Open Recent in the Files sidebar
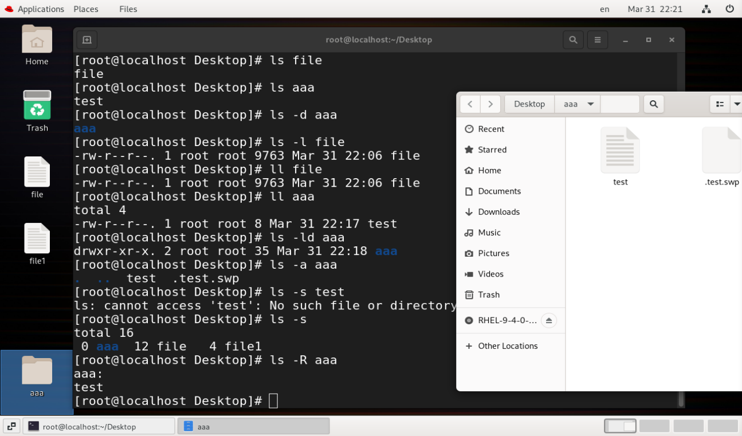Viewport: 742px width, 436px height. [x=511, y=129]
